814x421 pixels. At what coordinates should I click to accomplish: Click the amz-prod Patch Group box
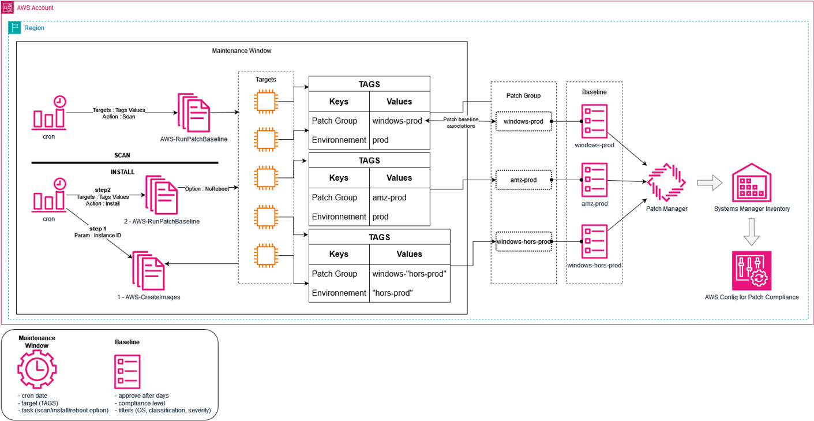tap(523, 180)
